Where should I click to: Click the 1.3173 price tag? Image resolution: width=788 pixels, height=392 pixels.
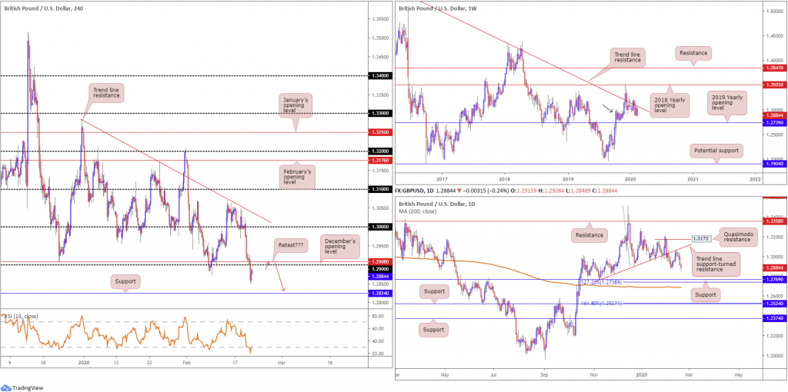click(x=699, y=239)
